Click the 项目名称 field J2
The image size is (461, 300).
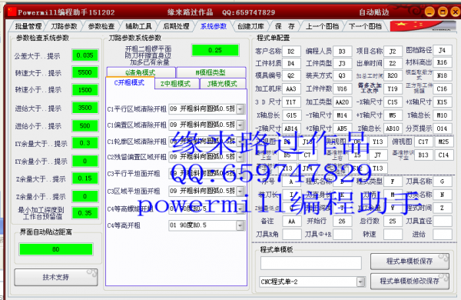tap(393, 52)
